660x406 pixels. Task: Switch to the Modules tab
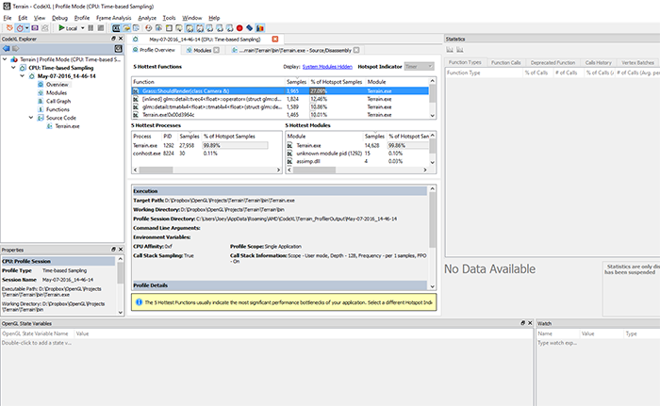click(204, 49)
